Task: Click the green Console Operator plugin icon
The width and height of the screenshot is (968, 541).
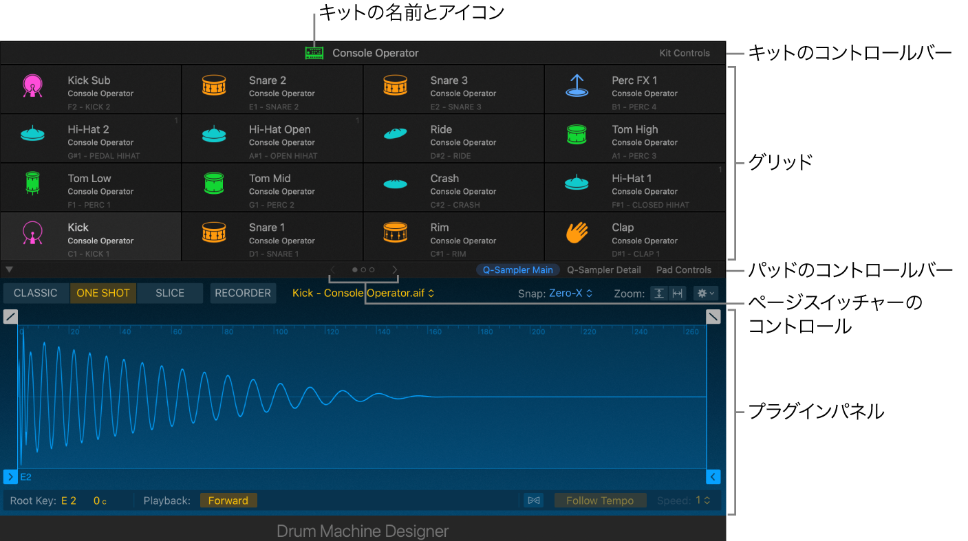Action: [x=314, y=52]
